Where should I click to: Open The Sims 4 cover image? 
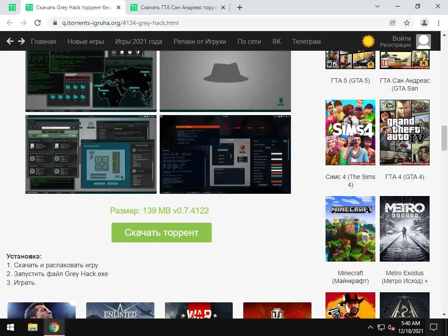(350, 133)
